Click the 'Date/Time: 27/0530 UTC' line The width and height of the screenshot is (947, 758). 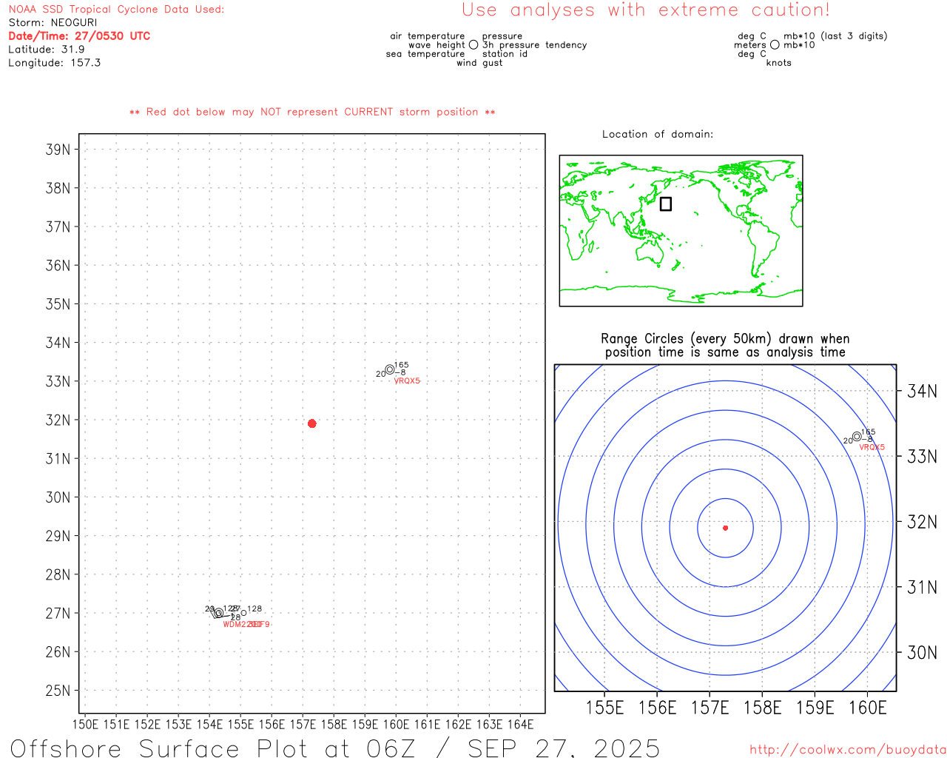[x=79, y=36]
